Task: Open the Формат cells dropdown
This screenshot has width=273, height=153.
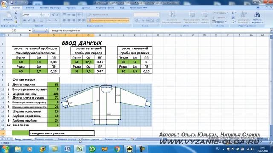Action: click(x=219, y=22)
